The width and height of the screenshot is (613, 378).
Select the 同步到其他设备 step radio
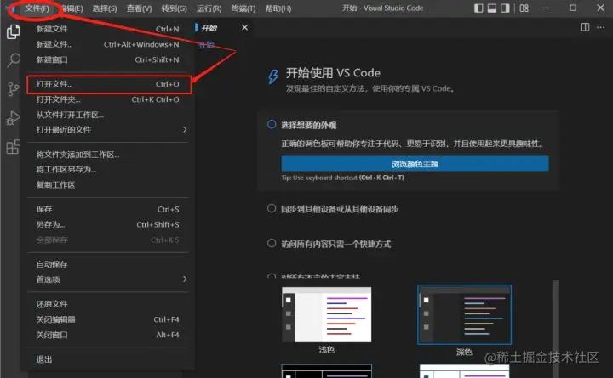pos(272,208)
